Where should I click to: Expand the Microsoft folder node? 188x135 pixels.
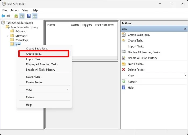click(8, 36)
